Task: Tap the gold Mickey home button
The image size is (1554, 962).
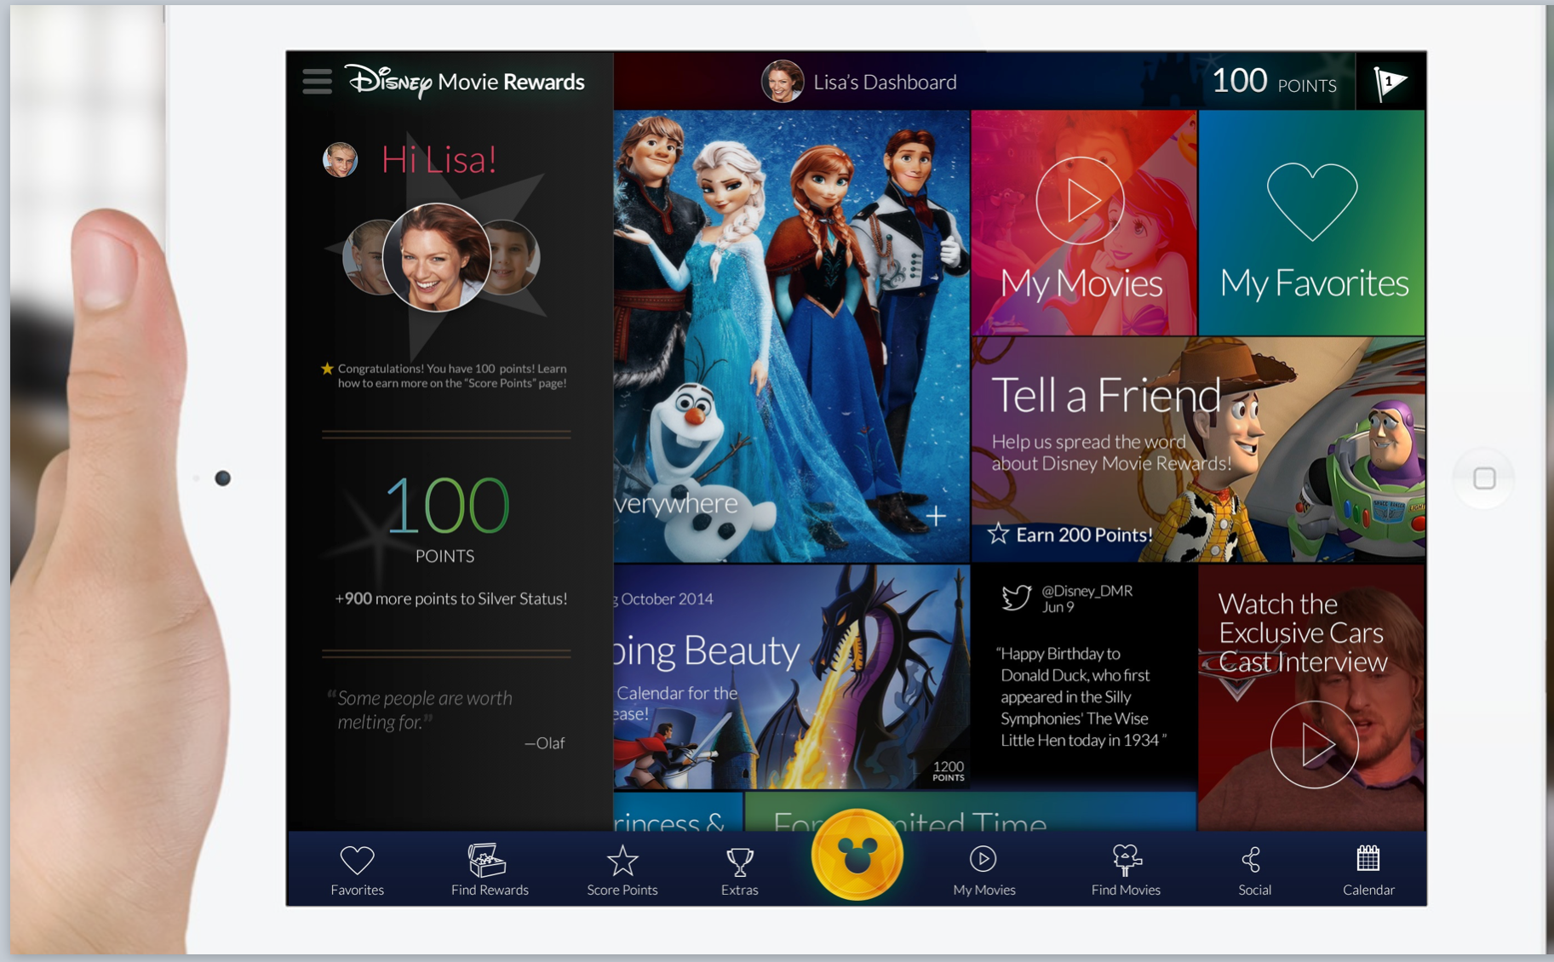Action: point(857,855)
